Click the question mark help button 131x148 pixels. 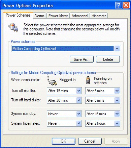coord(119,5)
